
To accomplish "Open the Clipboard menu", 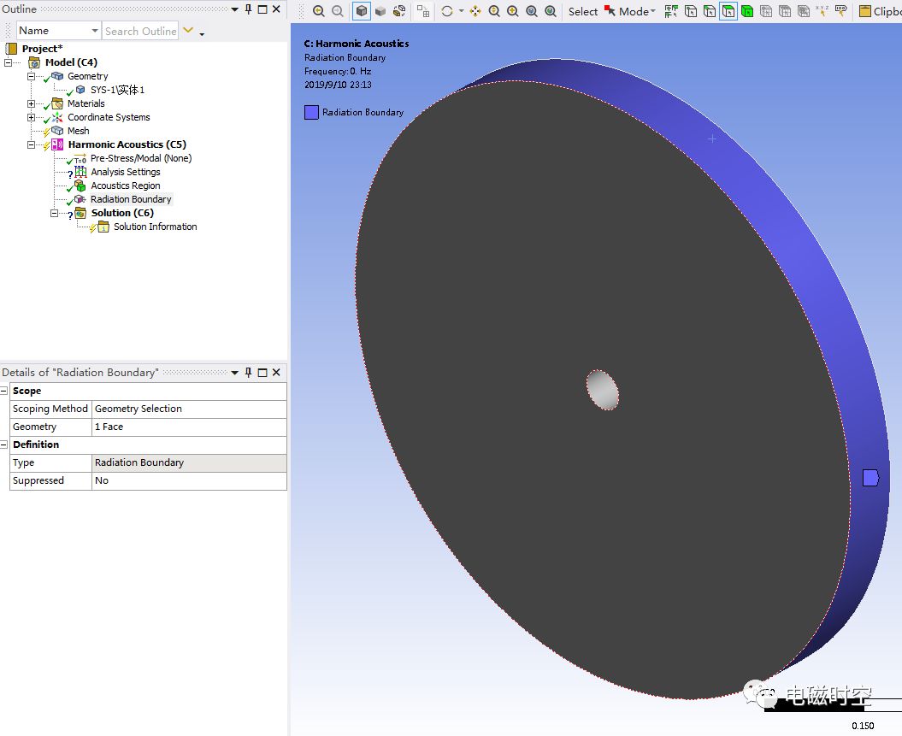I will (x=880, y=11).
